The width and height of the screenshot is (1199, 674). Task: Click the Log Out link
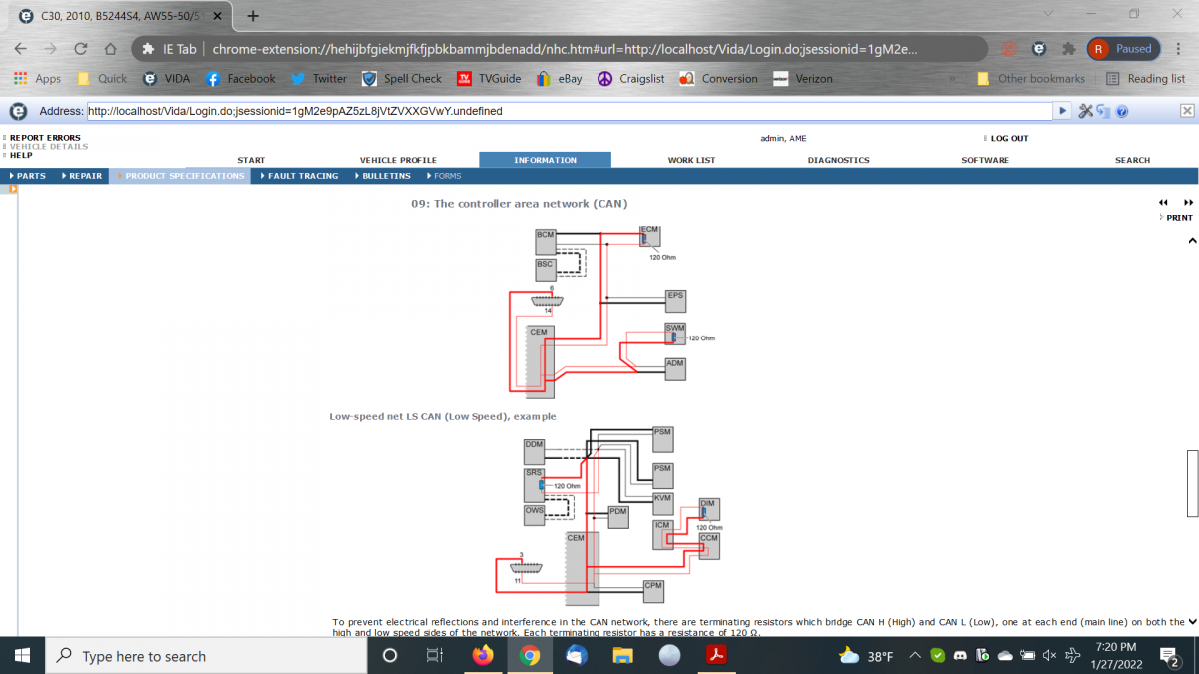click(x=1009, y=138)
